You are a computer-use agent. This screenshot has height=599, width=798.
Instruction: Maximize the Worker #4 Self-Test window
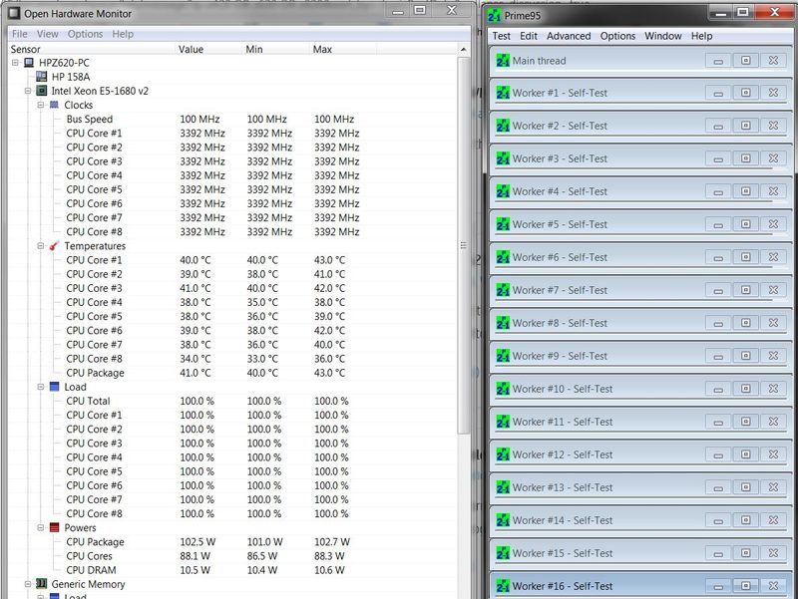(x=745, y=191)
